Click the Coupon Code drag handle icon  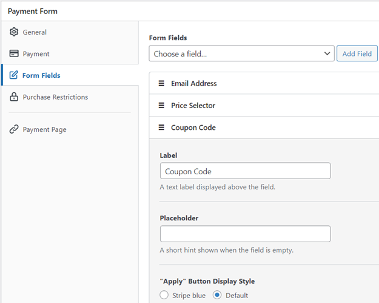pos(161,128)
